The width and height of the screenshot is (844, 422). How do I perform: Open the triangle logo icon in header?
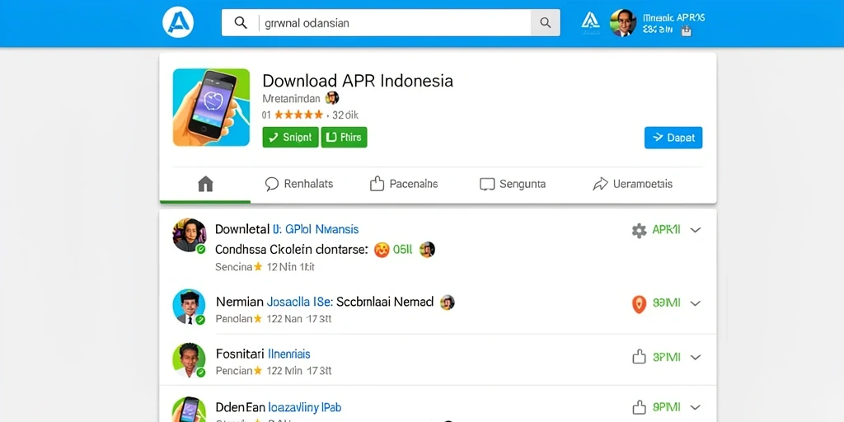(590, 21)
